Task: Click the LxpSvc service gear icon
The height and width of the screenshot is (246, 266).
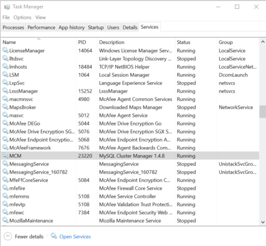Action: pyautogui.click(x=5, y=83)
